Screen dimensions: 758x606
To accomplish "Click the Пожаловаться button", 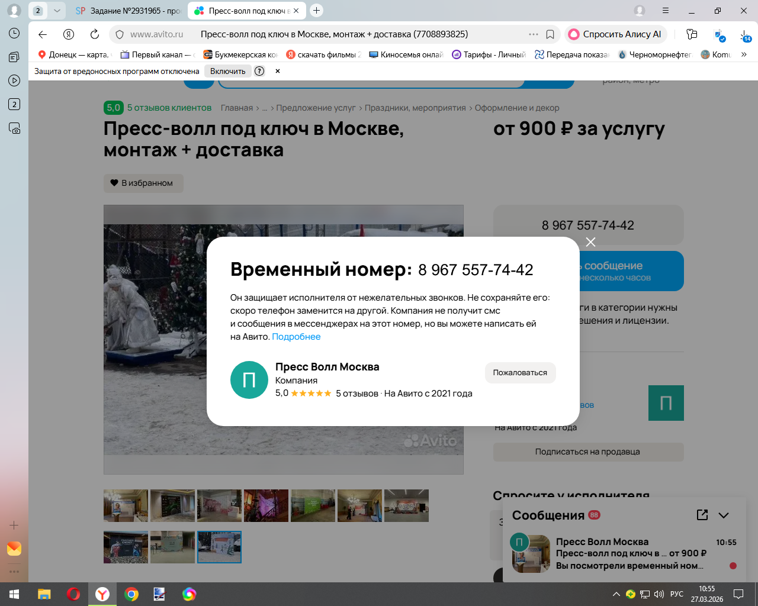I will [x=520, y=373].
